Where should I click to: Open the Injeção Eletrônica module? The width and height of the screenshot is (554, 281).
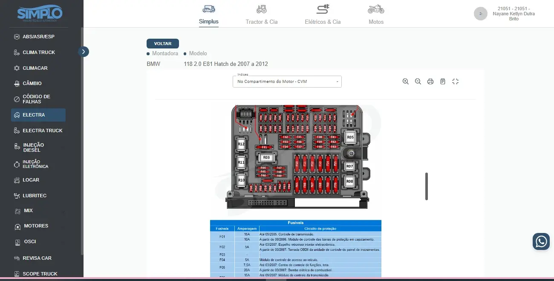coord(38,164)
